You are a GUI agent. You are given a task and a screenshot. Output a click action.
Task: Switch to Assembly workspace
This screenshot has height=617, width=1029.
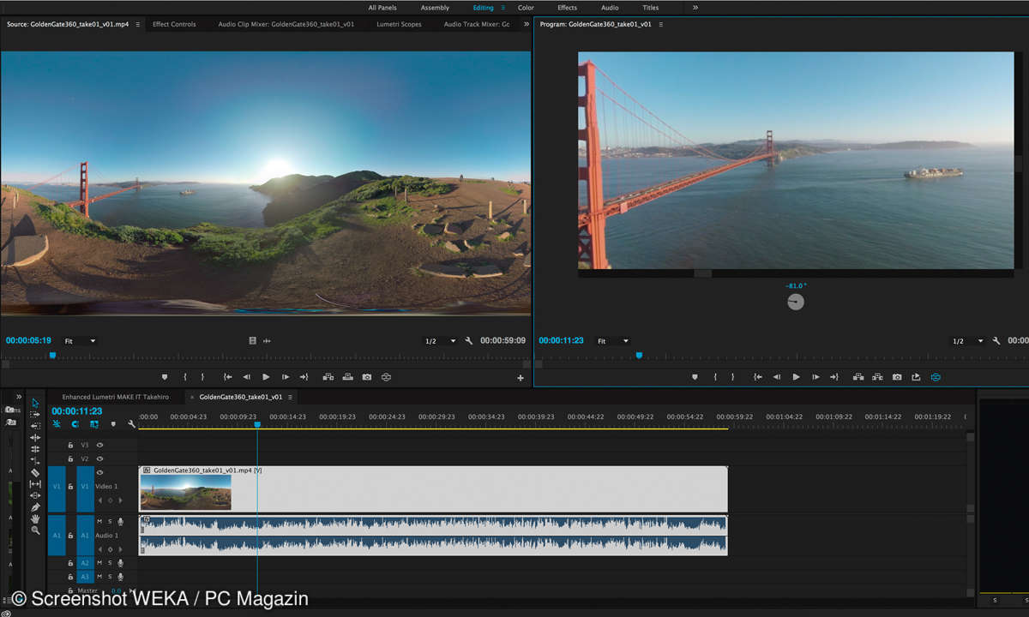click(x=435, y=8)
